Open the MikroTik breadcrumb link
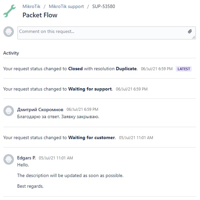200x200 pixels. tap(31, 6)
